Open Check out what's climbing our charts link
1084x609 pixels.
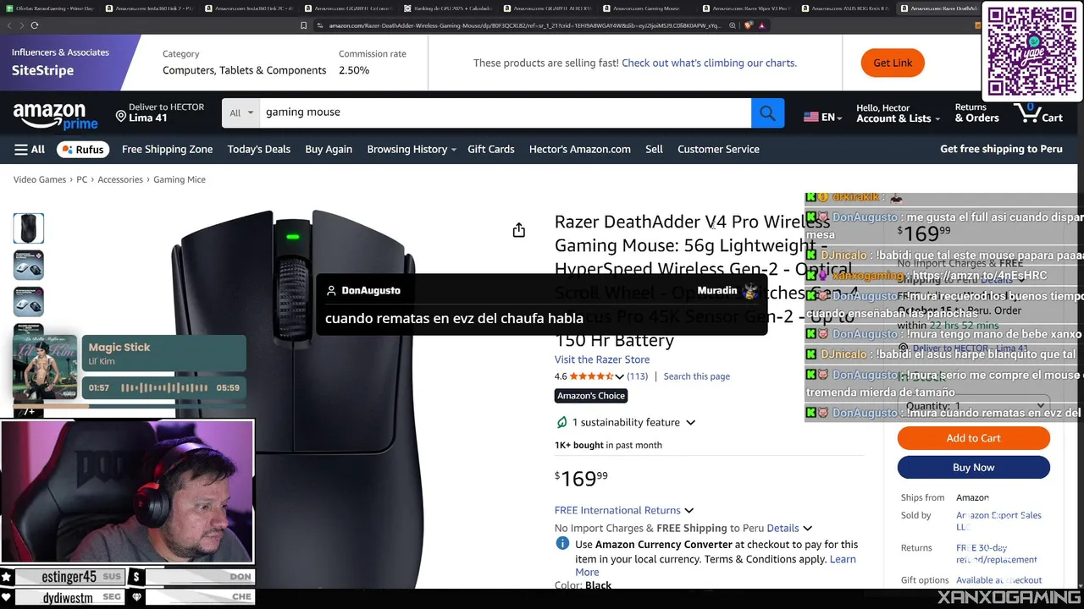tap(709, 63)
